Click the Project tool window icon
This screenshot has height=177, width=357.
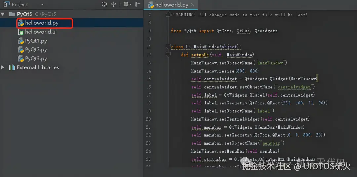(6, 4)
